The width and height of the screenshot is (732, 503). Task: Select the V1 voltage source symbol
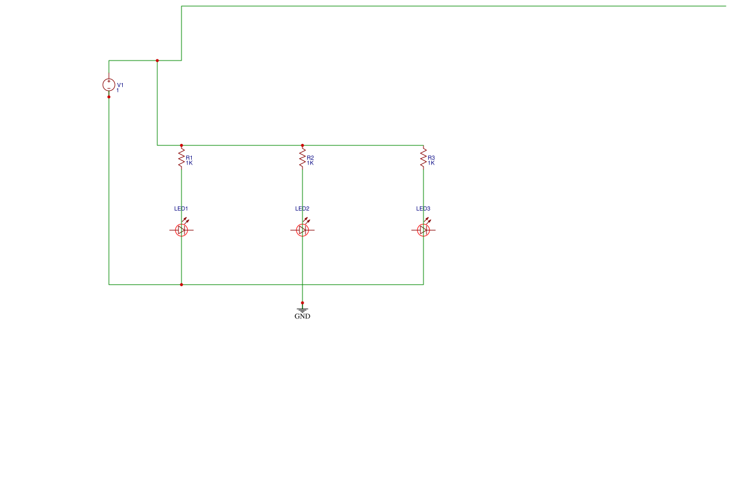[109, 85]
